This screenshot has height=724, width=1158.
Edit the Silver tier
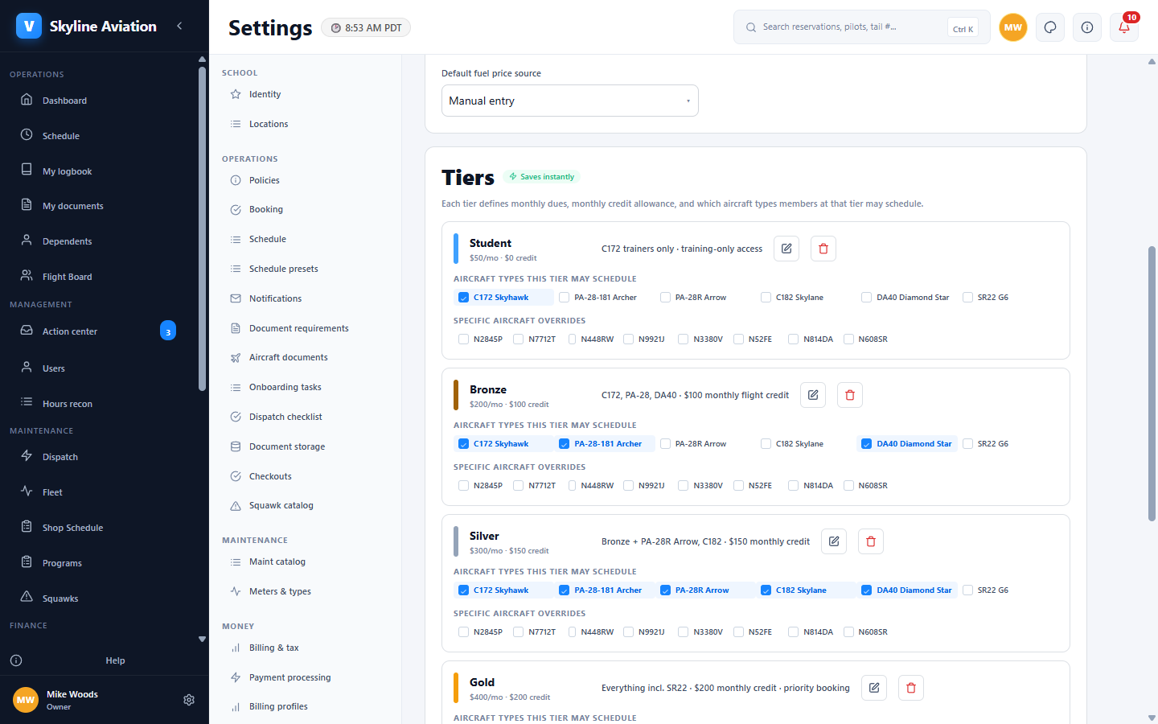click(x=834, y=541)
